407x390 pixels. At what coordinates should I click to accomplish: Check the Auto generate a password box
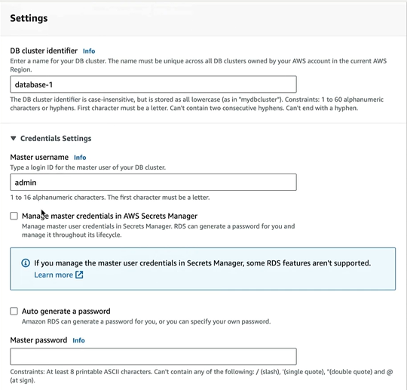(x=14, y=311)
